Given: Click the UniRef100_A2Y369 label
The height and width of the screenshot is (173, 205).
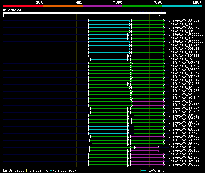Looking at the screenshot, I should click(x=184, y=105).
